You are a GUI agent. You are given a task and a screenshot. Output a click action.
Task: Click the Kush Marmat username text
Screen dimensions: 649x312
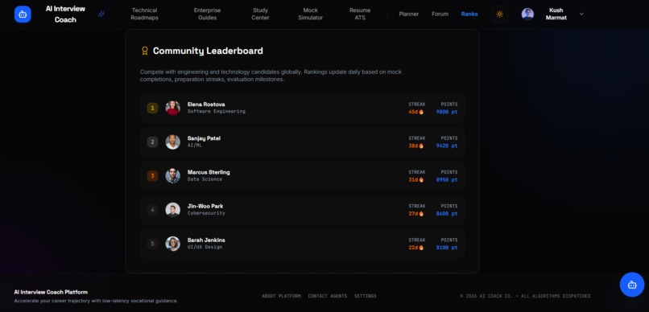click(556, 14)
